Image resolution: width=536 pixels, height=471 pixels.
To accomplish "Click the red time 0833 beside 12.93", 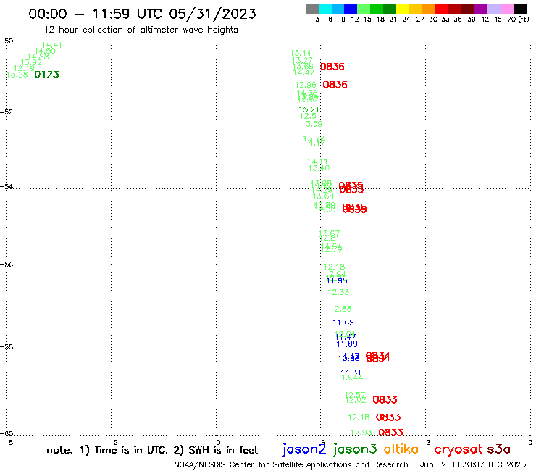I will [390, 433].
